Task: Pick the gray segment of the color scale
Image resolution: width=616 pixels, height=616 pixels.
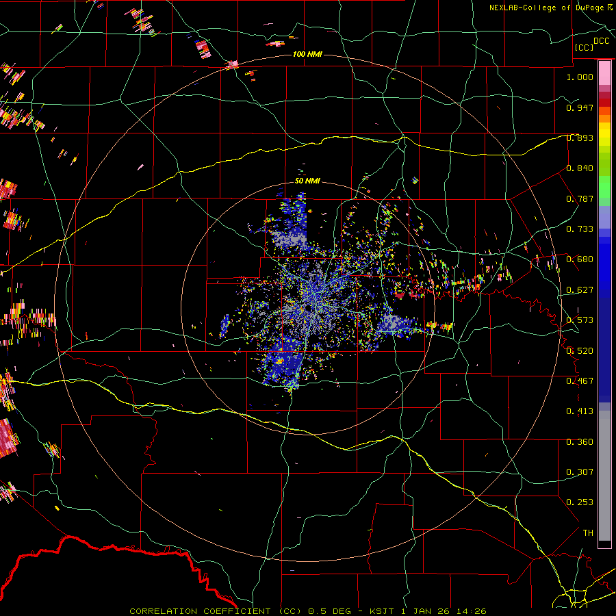Action: (x=604, y=476)
